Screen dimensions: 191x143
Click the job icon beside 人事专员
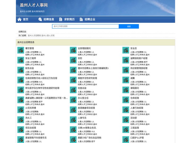73,120
